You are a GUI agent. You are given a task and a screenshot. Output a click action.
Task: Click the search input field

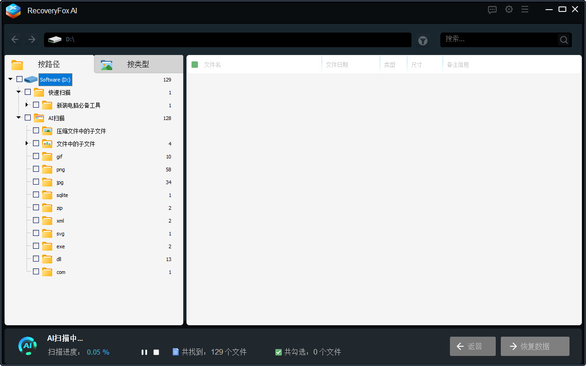(495, 39)
